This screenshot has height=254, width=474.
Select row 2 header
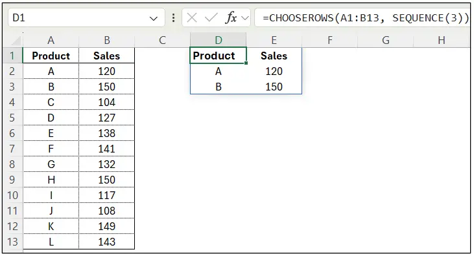[12, 71]
